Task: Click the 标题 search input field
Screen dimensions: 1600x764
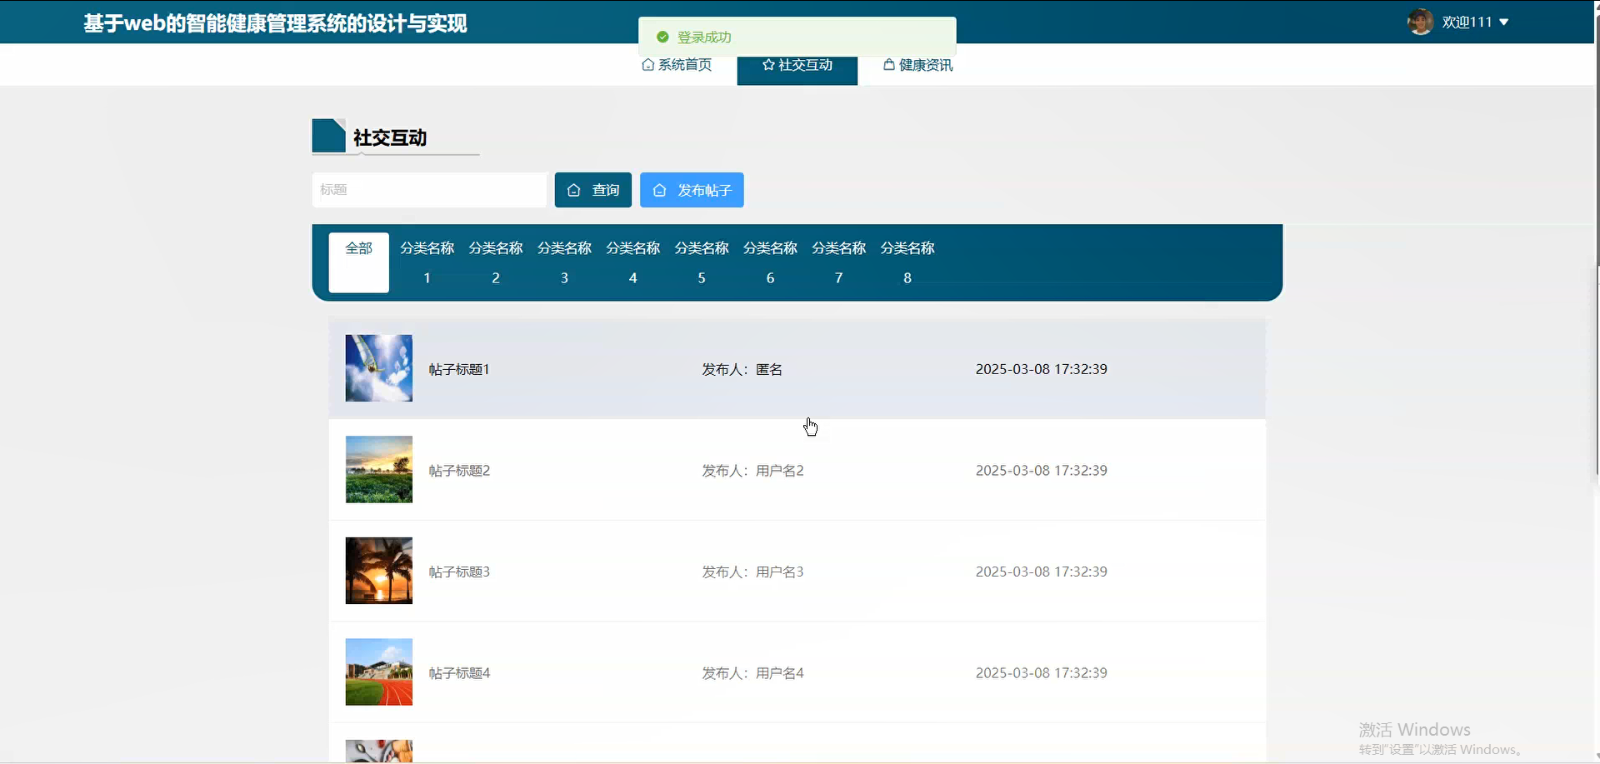Action: (428, 190)
